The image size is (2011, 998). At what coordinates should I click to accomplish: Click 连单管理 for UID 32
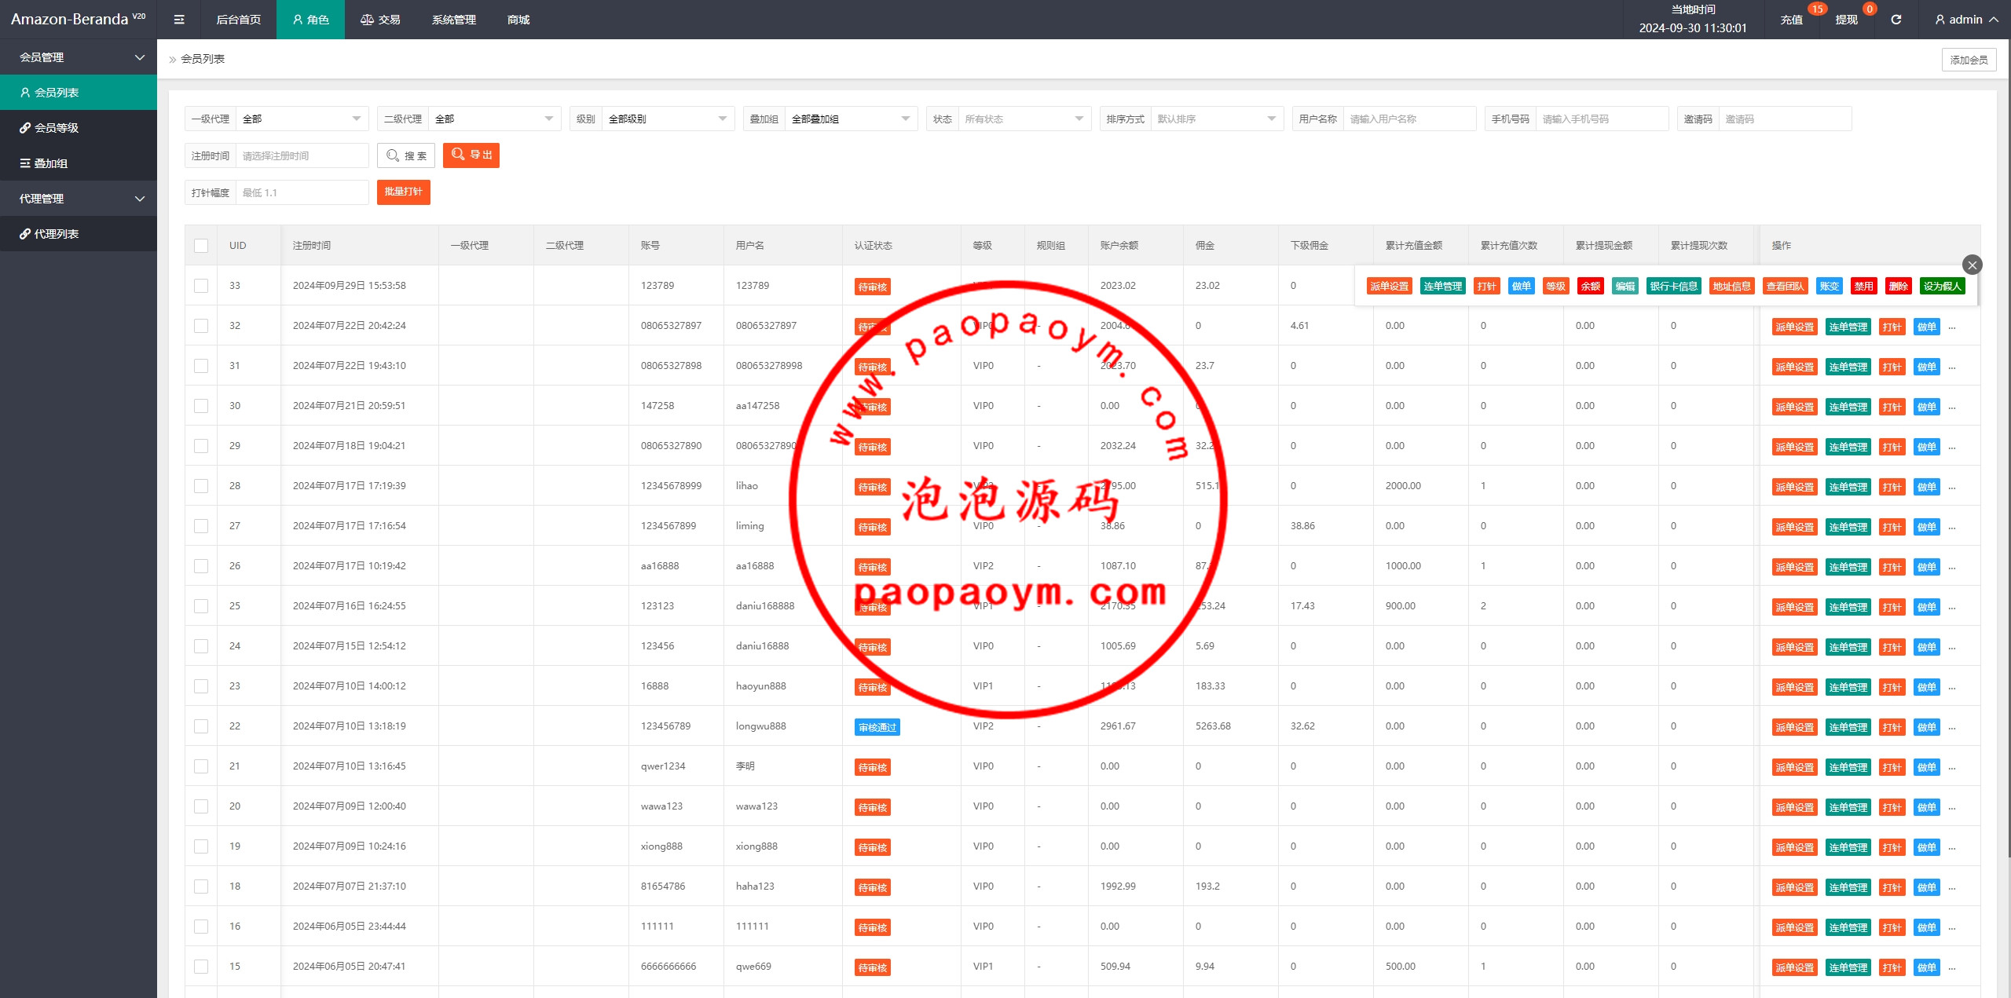[x=1848, y=327]
